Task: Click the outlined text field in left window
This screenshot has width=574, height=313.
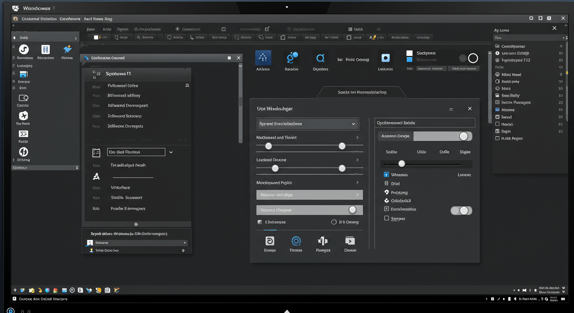Action: click(x=136, y=152)
